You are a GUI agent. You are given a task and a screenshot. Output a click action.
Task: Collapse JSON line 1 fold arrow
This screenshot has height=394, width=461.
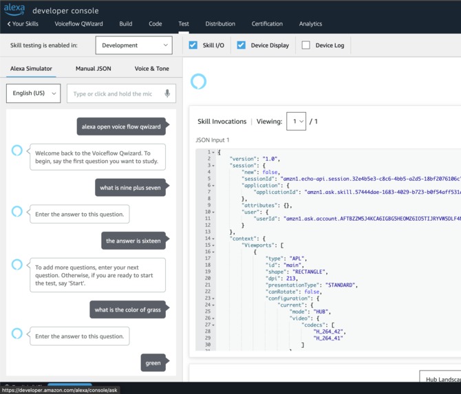click(x=213, y=152)
